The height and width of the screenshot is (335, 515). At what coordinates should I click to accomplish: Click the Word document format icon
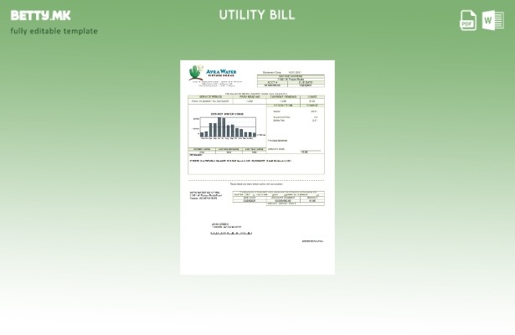point(492,20)
